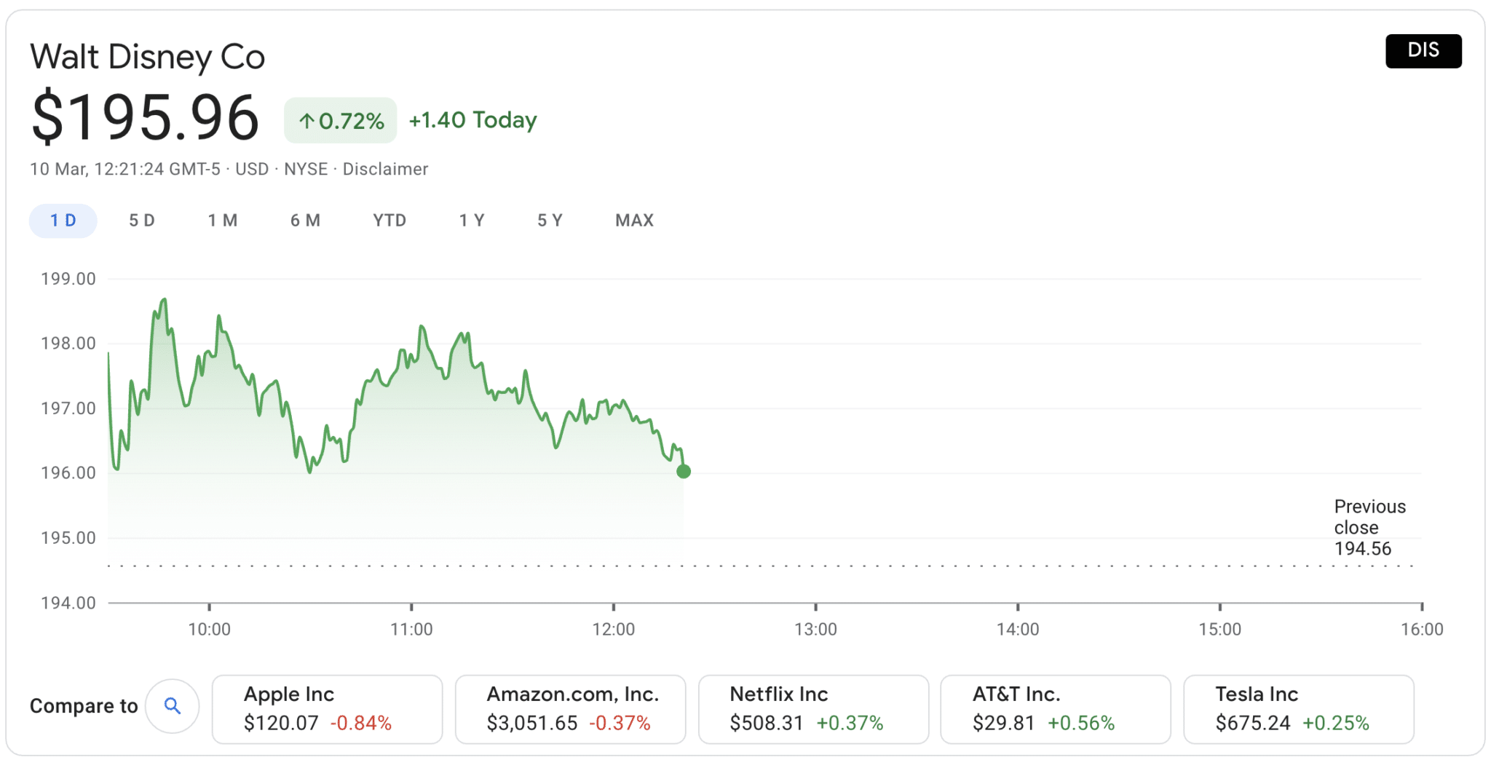Switch to the 5 Y range
This screenshot has height=768, width=1491.
(550, 221)
